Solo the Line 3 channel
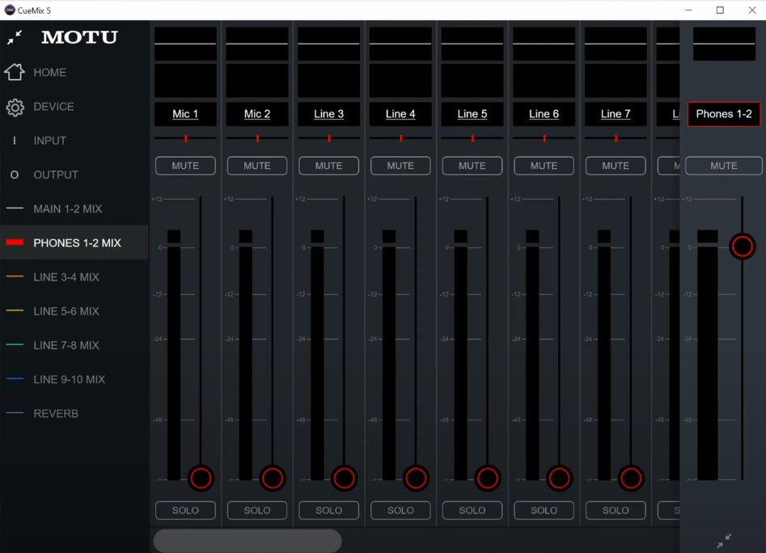 [328, 510]
